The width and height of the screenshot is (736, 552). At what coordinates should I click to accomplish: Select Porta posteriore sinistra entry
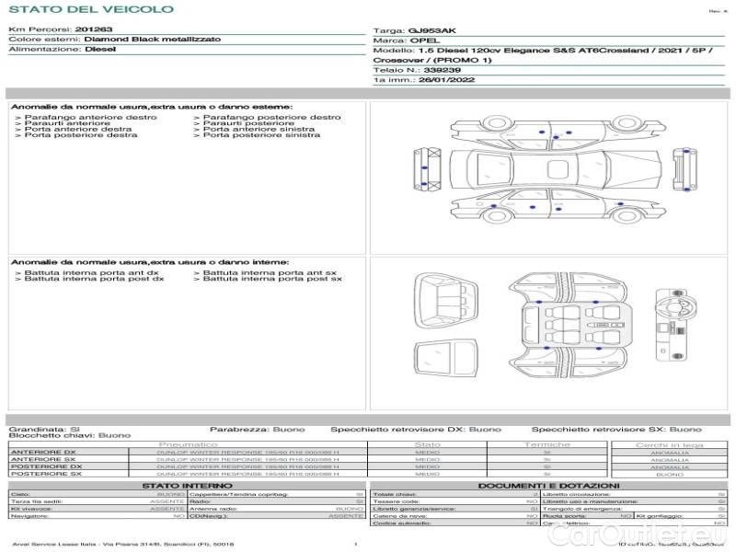(261, 134)
